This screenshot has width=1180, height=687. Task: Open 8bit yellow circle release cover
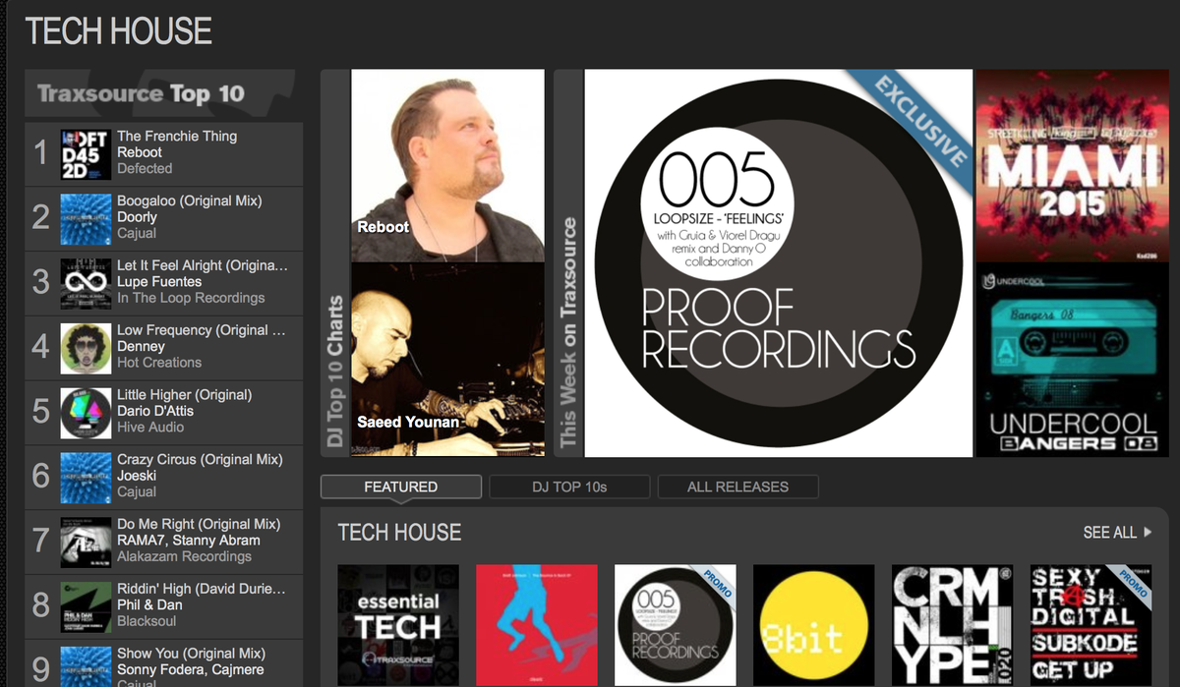[813, 625]
